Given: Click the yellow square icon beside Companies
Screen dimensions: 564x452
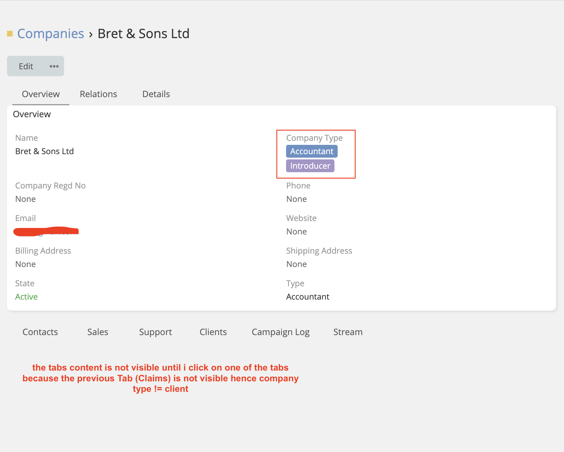Looking at the screenshot, I should tap(10, 33).
